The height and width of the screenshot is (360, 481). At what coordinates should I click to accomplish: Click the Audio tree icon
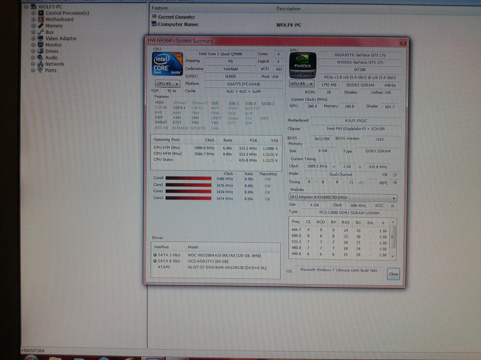[40, 57]
